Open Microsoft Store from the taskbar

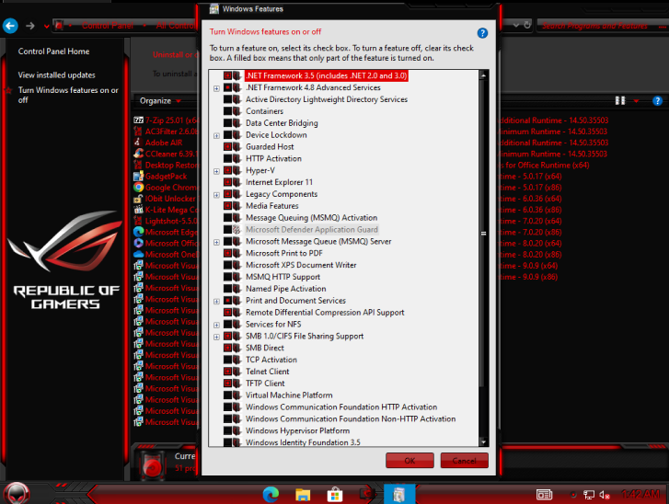coord(335,495)
